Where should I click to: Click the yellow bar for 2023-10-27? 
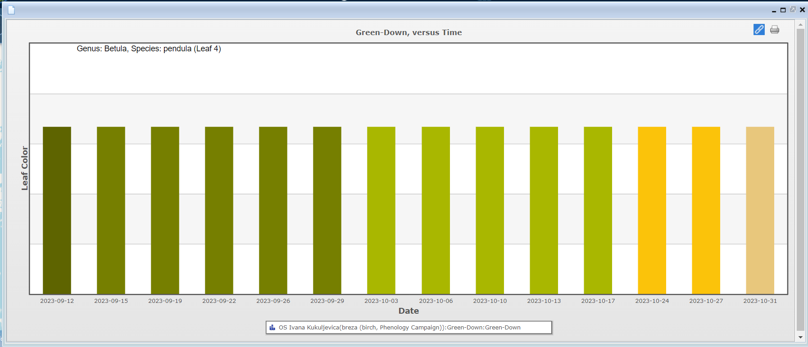(706, 210)
